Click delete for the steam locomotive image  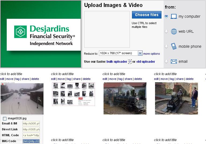click(x=138, y=79)
